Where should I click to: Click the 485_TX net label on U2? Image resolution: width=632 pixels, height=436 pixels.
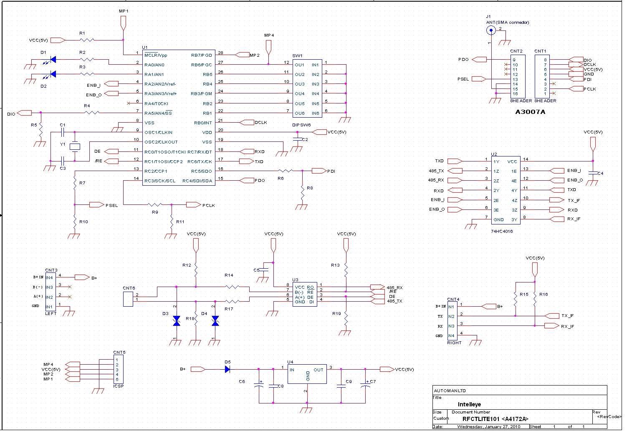[436, 171]
